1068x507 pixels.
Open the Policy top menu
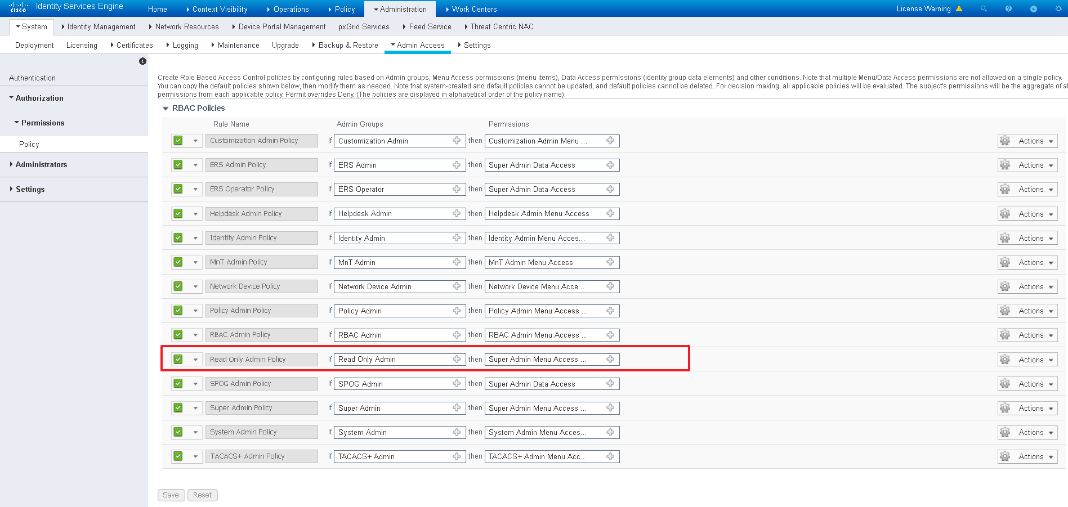[x=342, y=9]
